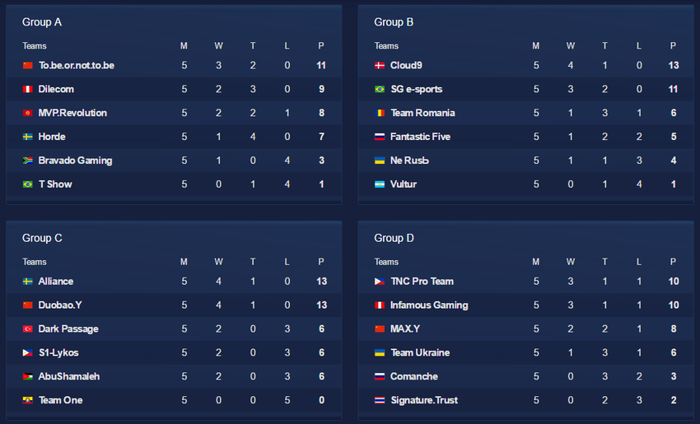The image size is (700, 424).
Task: Open the To.be.or.not.to.be team link
Action: click(77, 65)
